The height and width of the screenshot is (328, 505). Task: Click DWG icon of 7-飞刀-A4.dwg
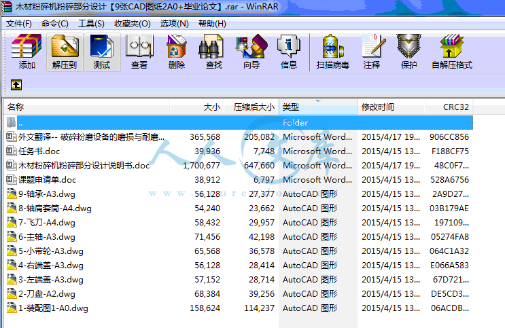point(12,222)
